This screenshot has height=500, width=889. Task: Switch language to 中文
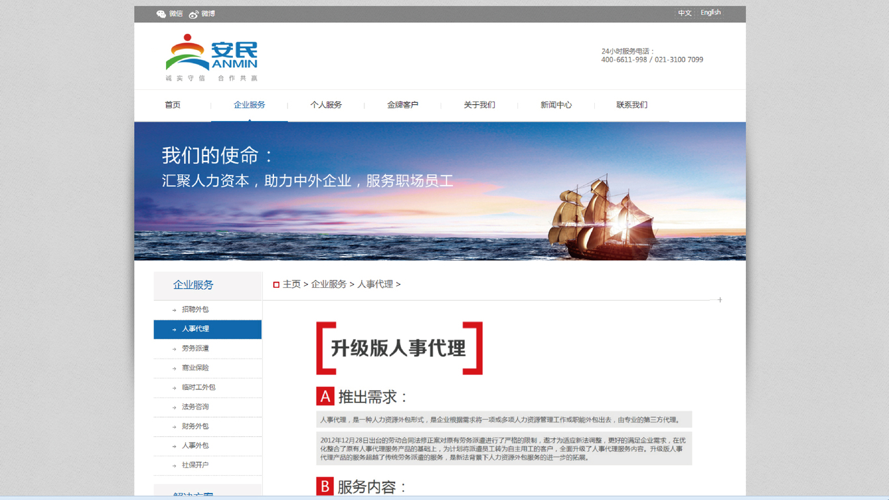pos(685,13)
